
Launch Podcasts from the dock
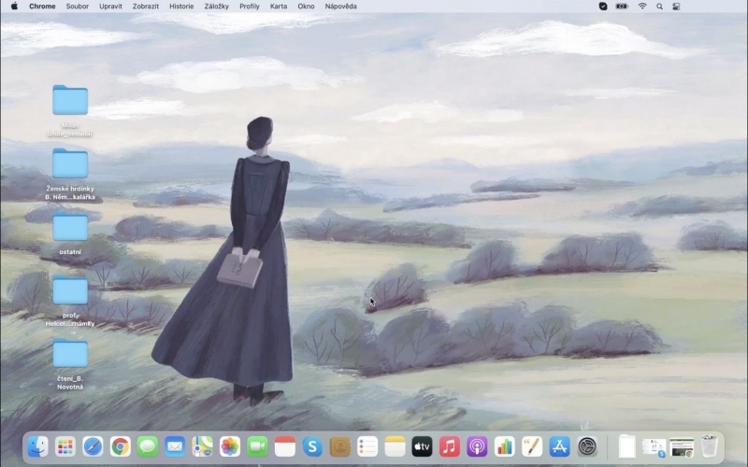point(477,446)
